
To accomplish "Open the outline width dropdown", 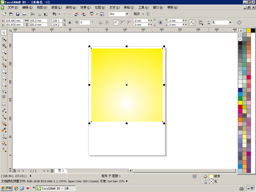I will point(230,22).
